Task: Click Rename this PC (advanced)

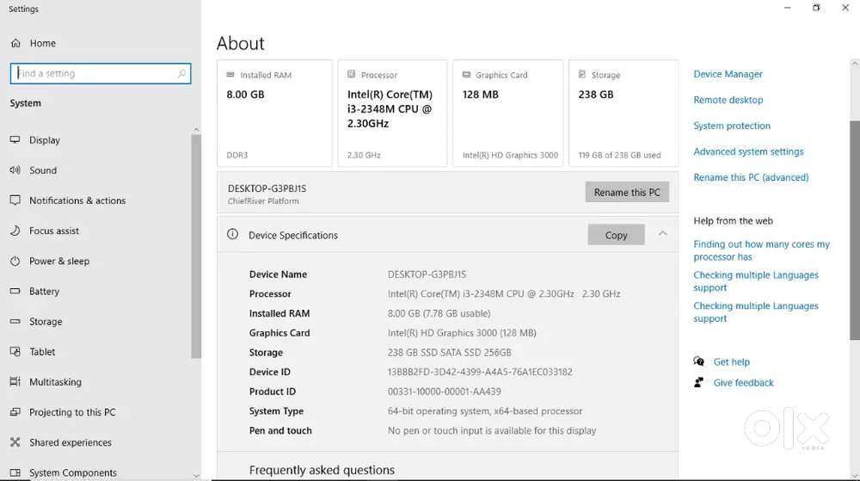Action: (751, 177)
